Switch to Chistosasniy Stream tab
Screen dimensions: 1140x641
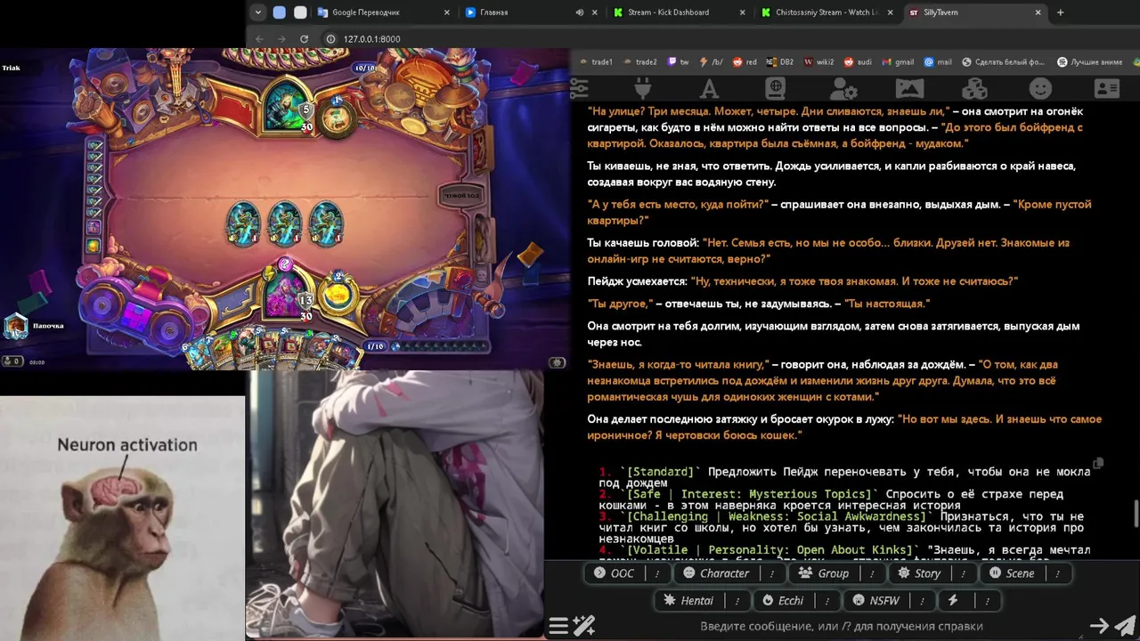[x=828, y=12]
